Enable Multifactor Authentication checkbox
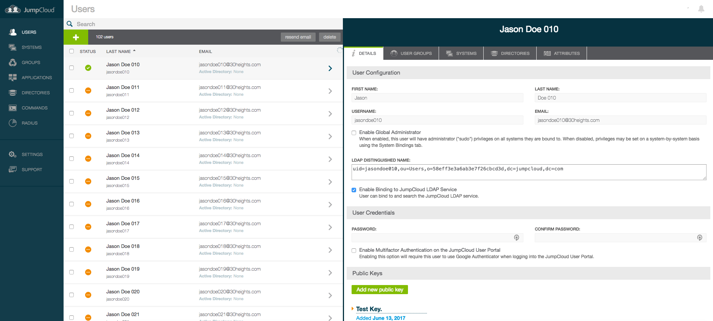713x321 pixels. point(354,251)
